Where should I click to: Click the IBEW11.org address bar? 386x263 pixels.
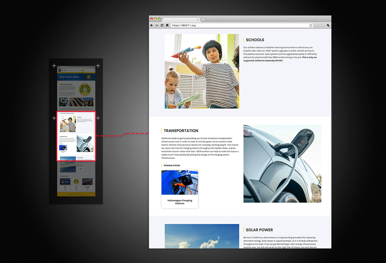(240, 25)
